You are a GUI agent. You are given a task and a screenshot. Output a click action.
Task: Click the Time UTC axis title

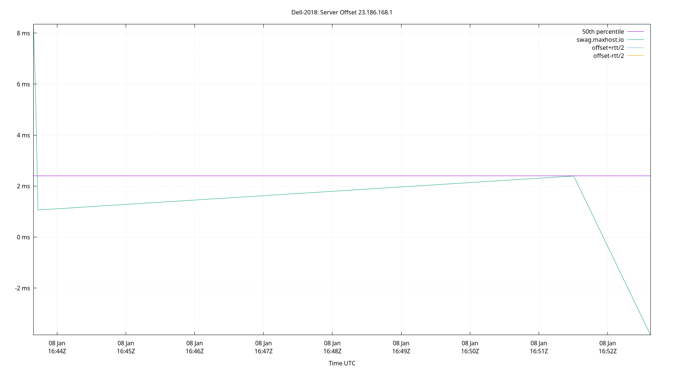click(341, 363)
